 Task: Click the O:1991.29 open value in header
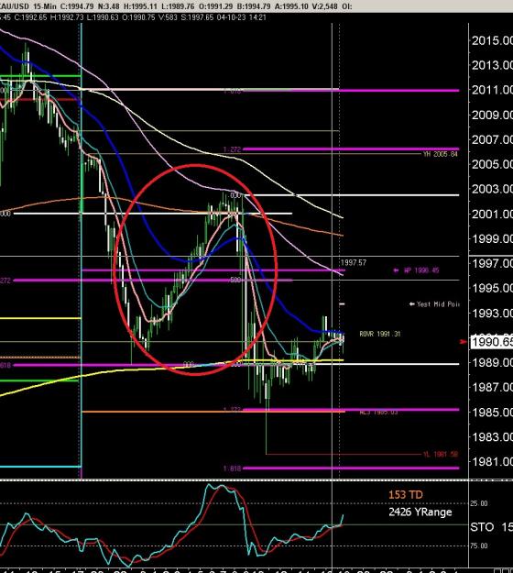(216, 6)
